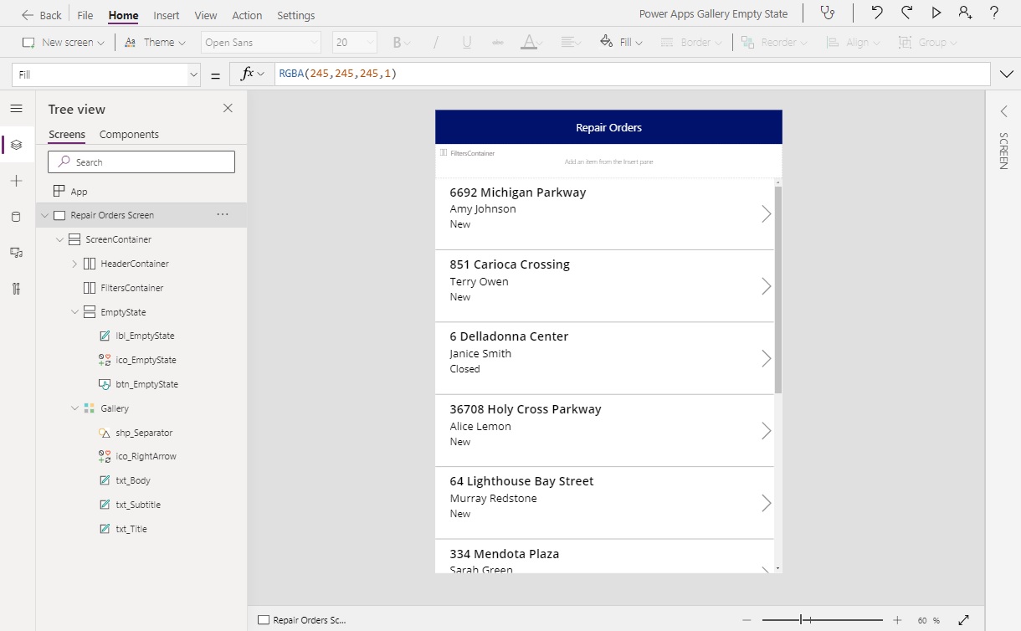Collapse the EmptyState container node
Screen dimensions: 1021x631
[x=74, y=312]
